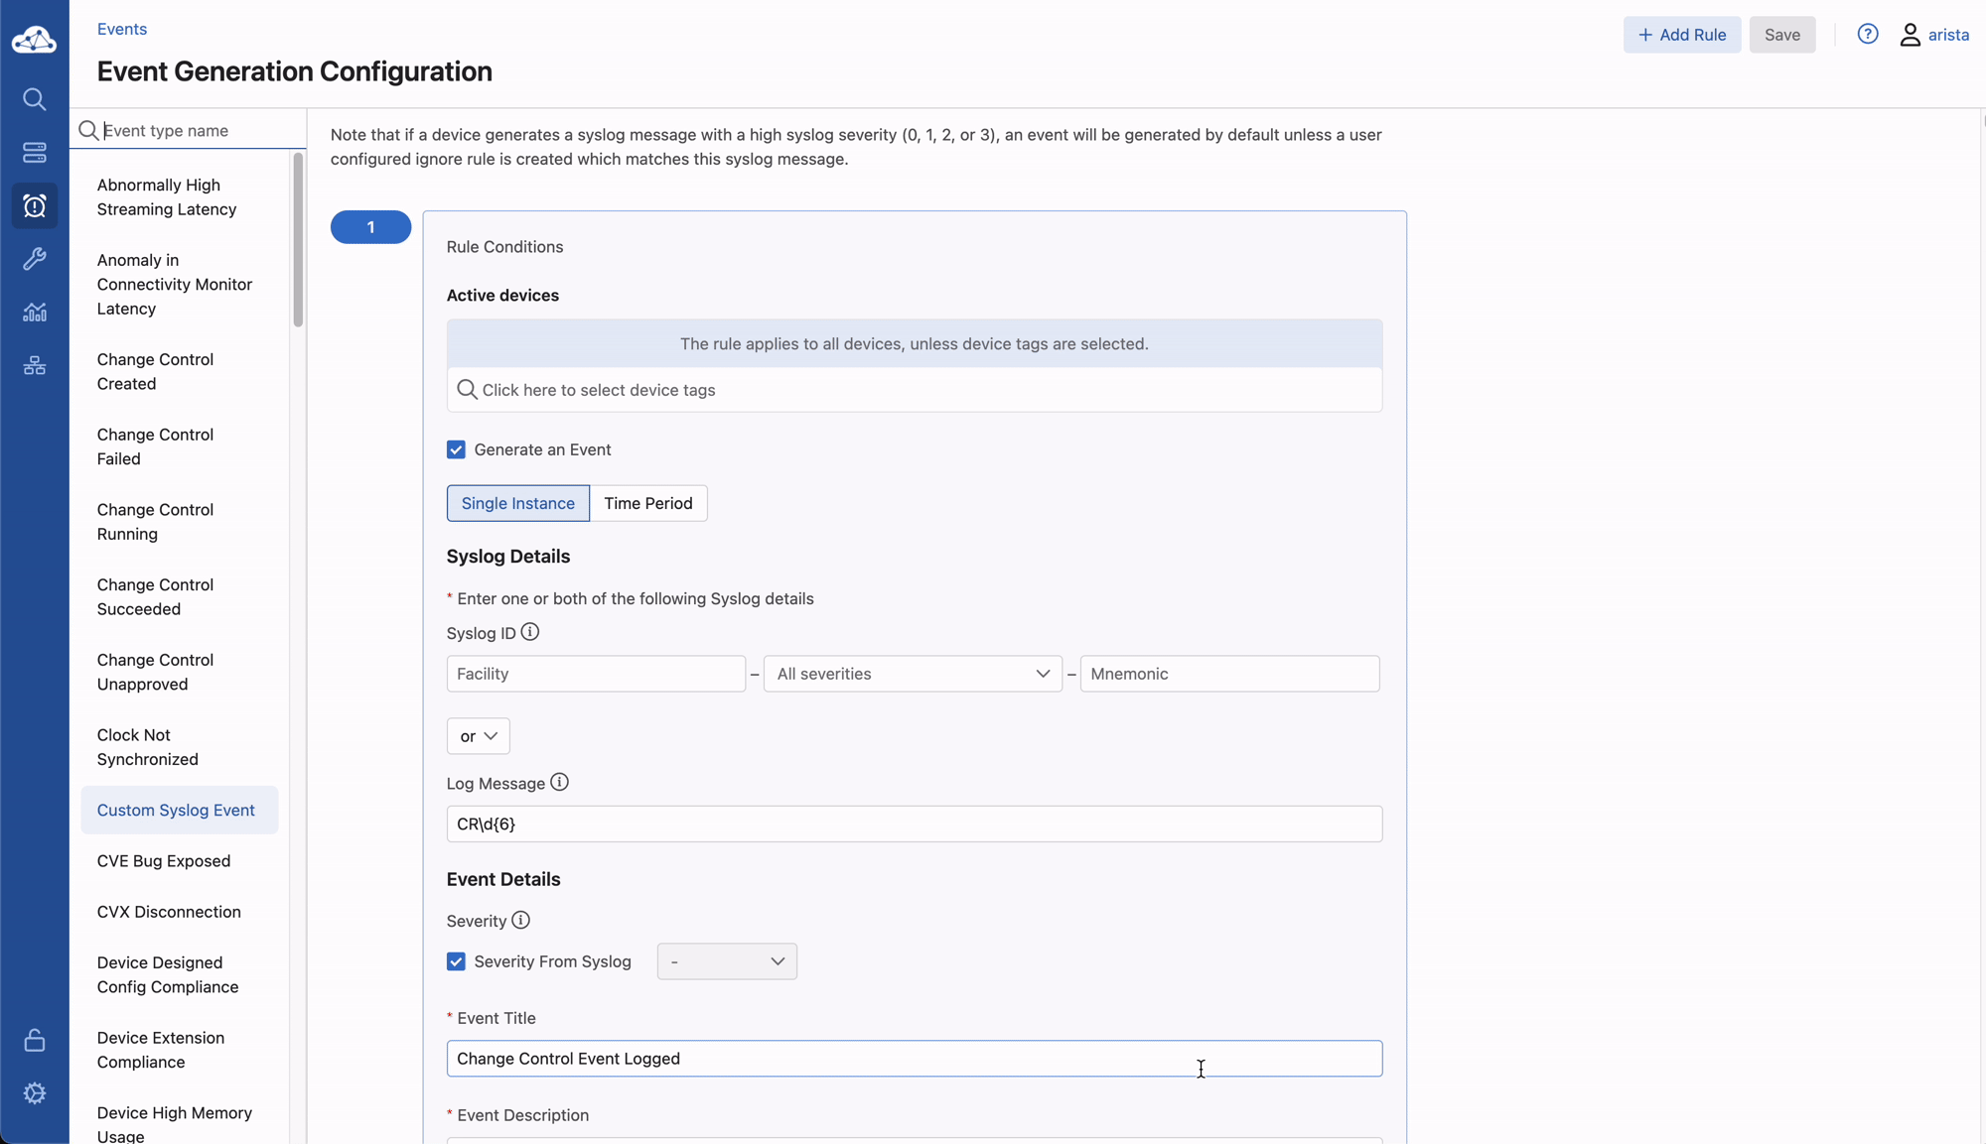Click the Log Message input field
Image resolution: width=1986 pixels, height=1144 pixels.
pyautogui.click(x=914, y=824)
